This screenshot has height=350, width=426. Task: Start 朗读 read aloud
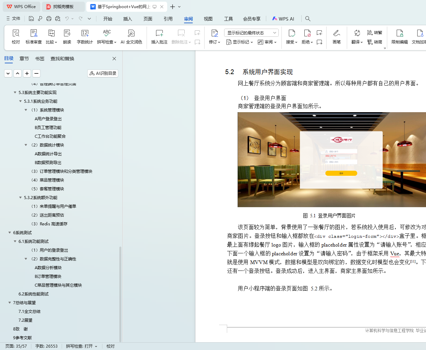coord(67,37)
